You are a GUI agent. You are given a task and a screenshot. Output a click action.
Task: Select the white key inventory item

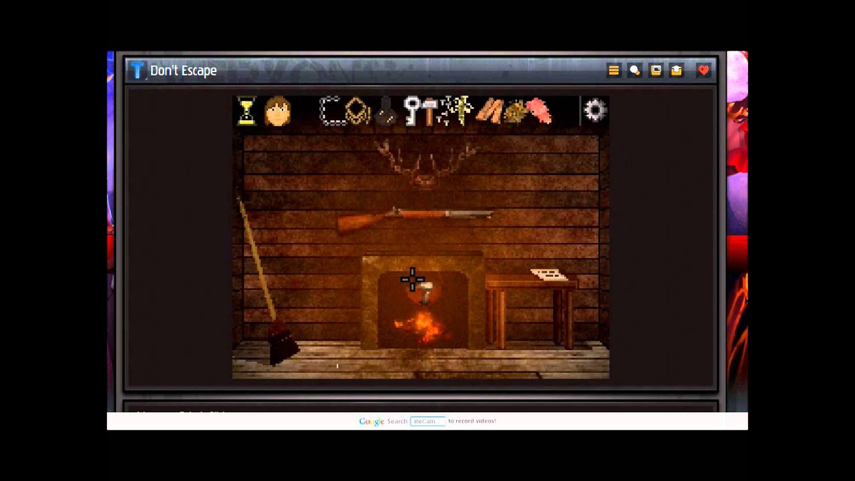tap(411, 111)
